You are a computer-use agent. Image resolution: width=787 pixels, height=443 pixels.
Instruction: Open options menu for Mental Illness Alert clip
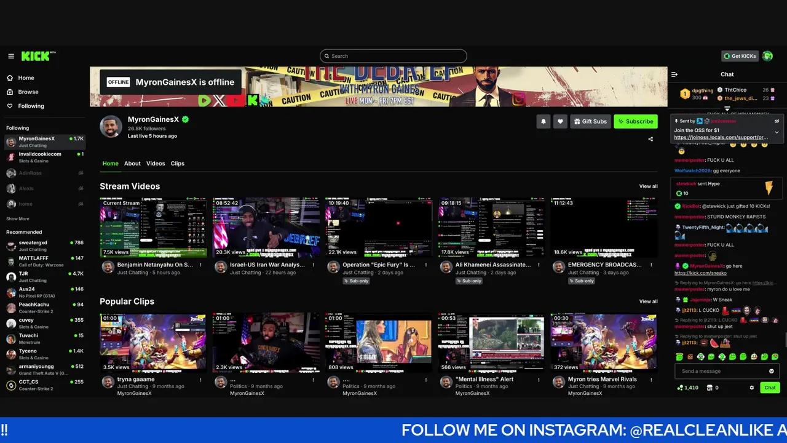coord(539,380)
